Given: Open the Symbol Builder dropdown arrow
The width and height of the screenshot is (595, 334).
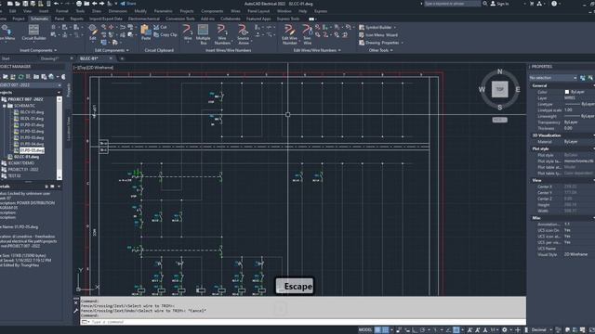Looking at the screenshot, I should (394, 27).
